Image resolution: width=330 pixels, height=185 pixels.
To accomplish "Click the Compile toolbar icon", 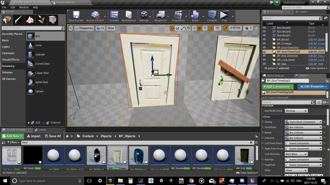I will [x=212, y=16].
